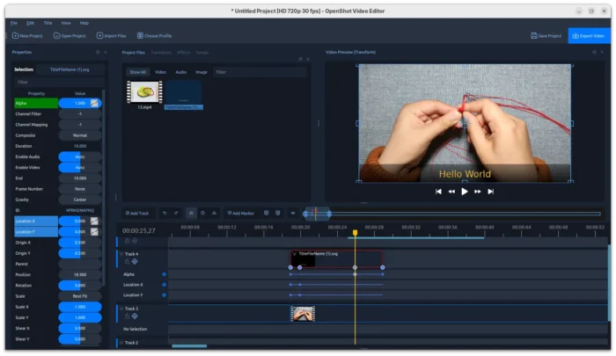The height and width of the screenshot is (356, 616).
Task: Toggle snapping in the timeline toolbar
Action: point(191,213)
